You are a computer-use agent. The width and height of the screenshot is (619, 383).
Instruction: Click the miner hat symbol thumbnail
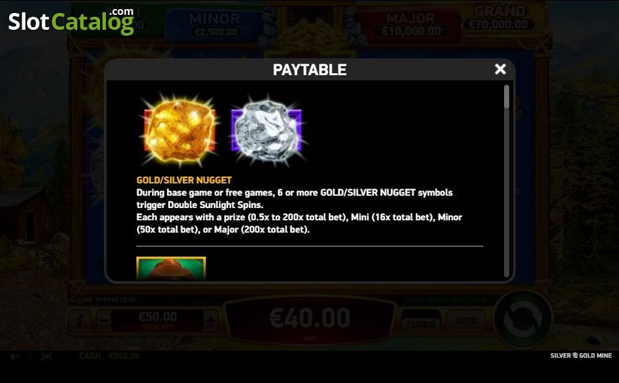point(171,268)
